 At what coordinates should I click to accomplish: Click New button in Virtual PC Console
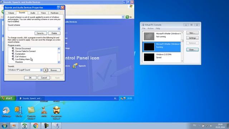coord(193,33)
